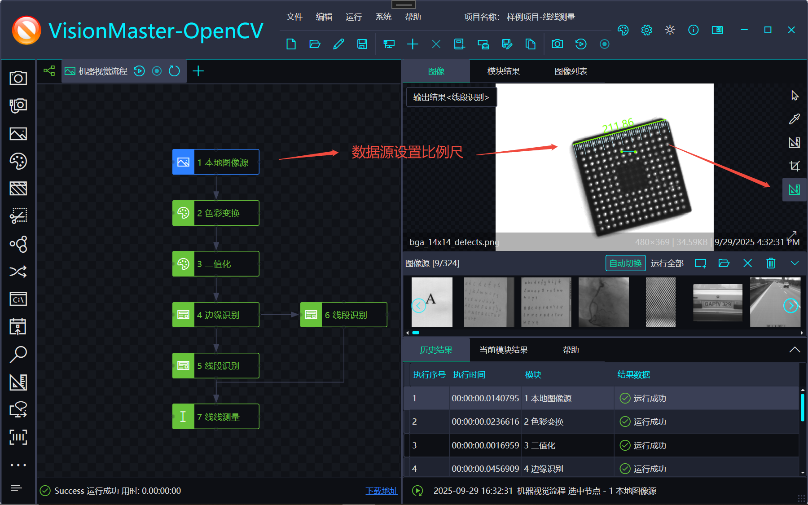Delete image sources with the trash icon
The height and width of the screenshot is (505, 808).
tap(771, 263)
